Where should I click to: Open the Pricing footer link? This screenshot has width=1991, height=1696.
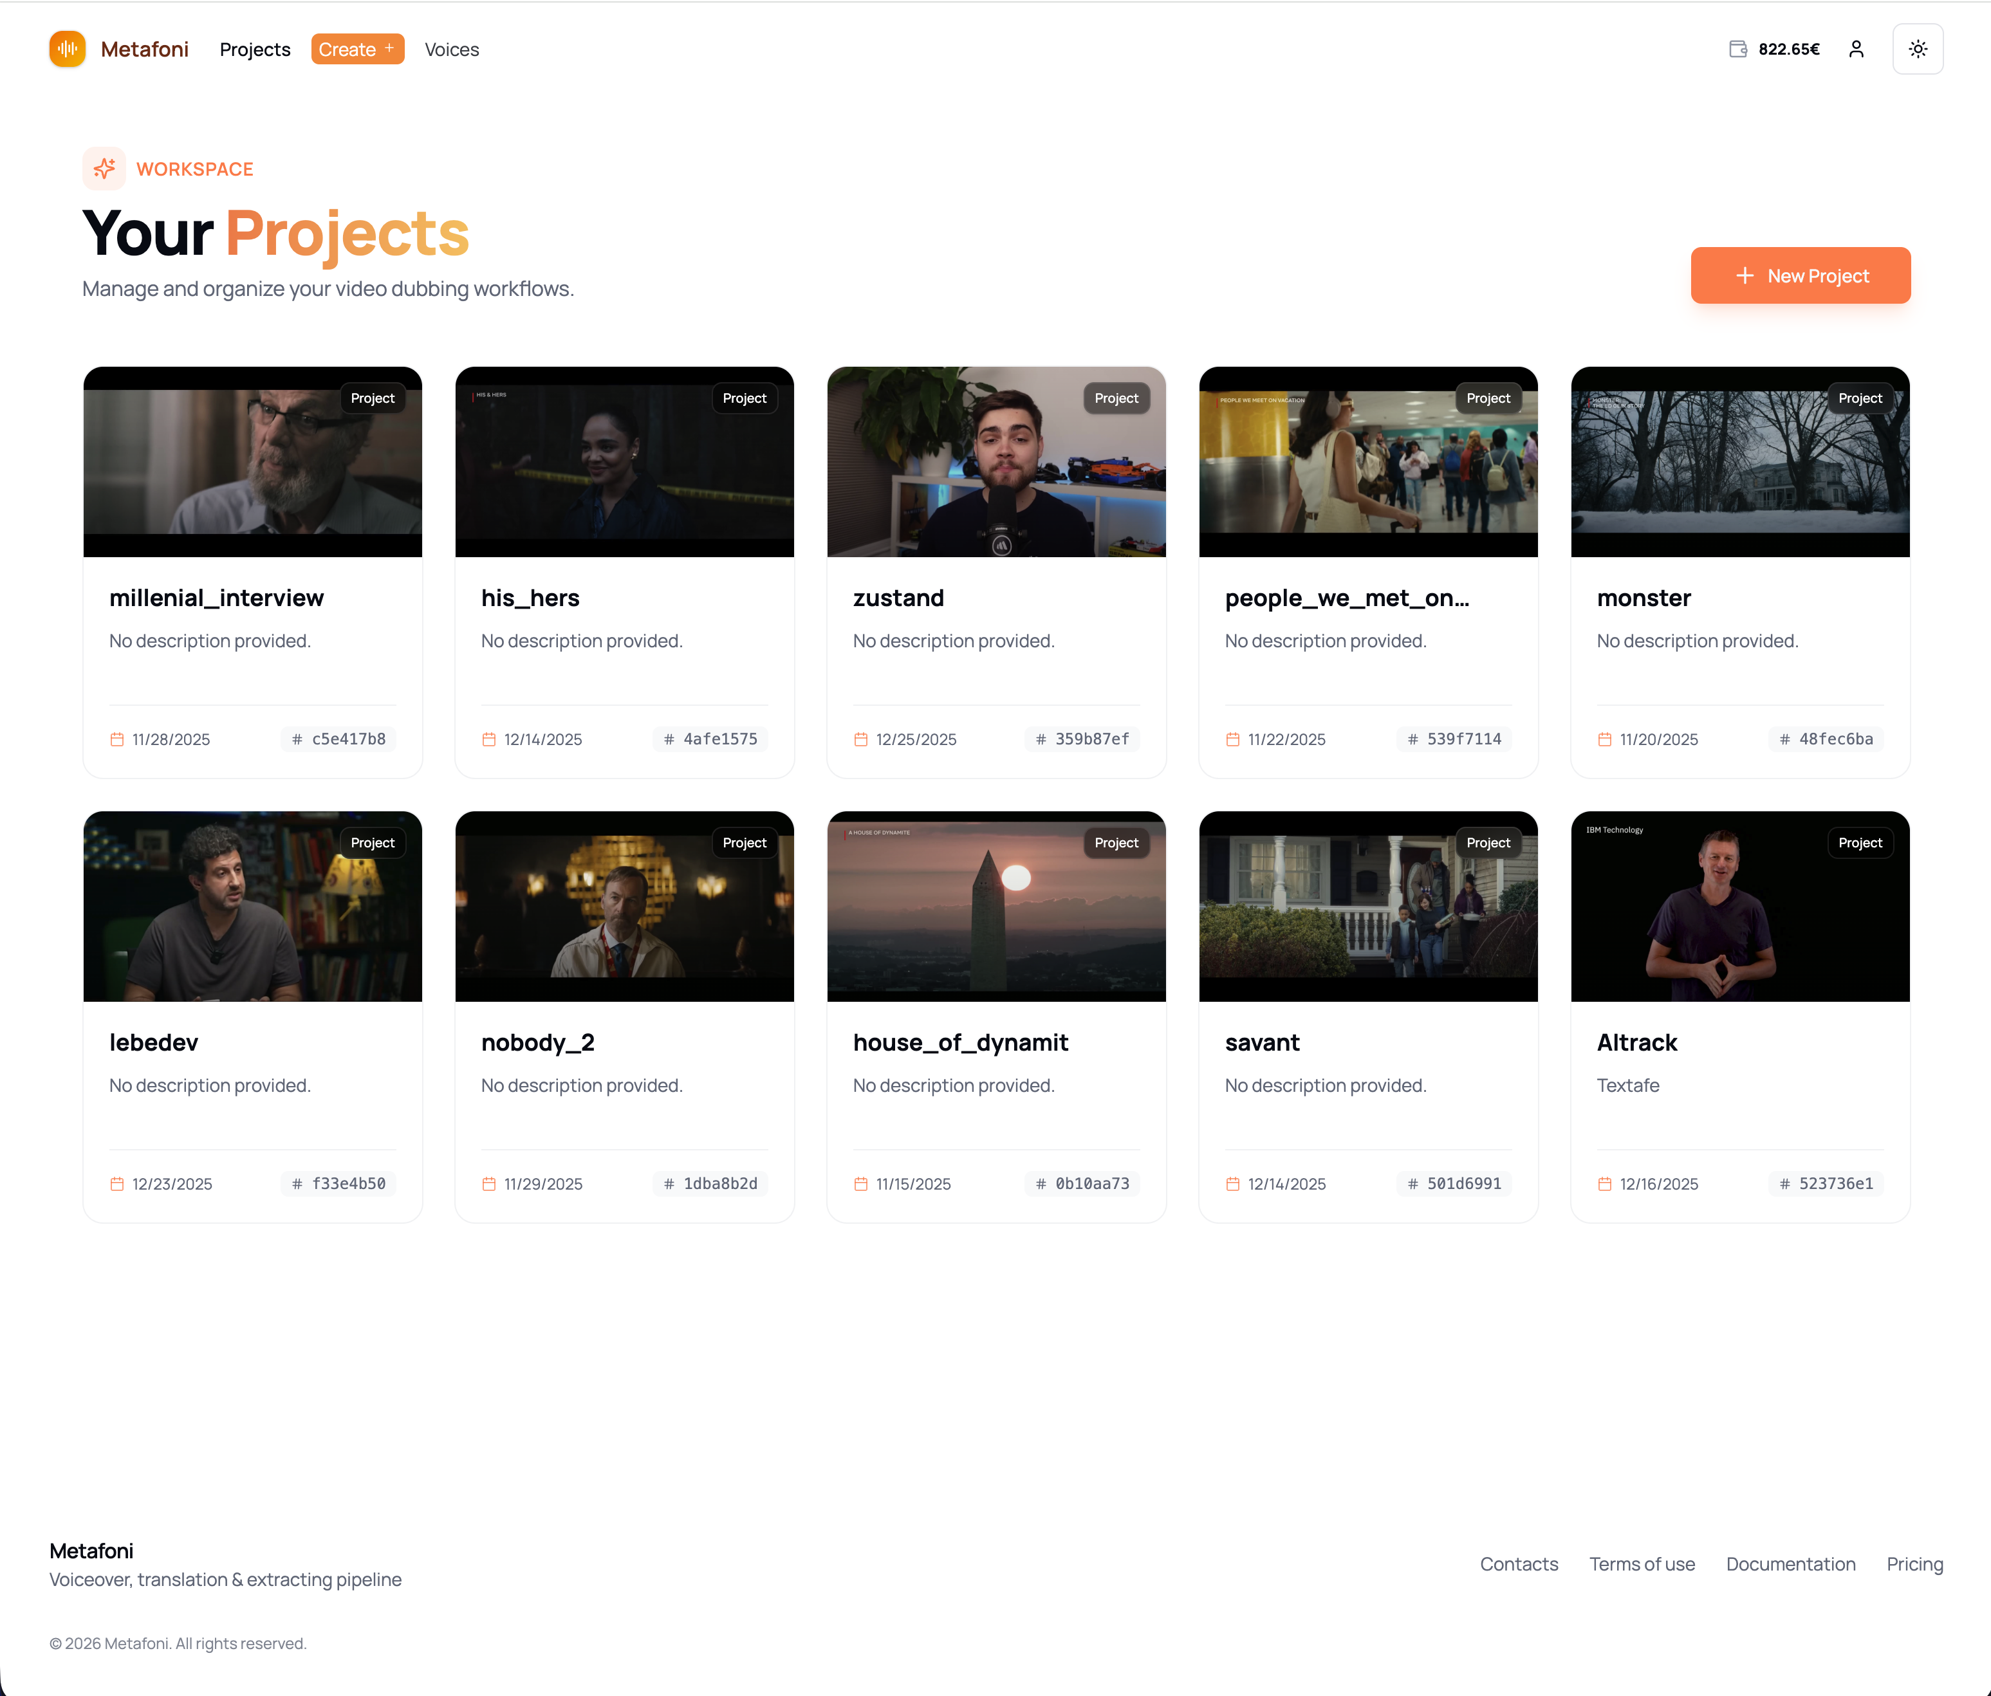1914,1564
